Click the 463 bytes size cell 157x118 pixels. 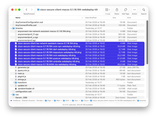pyautogui.click(x=120, y=79)
